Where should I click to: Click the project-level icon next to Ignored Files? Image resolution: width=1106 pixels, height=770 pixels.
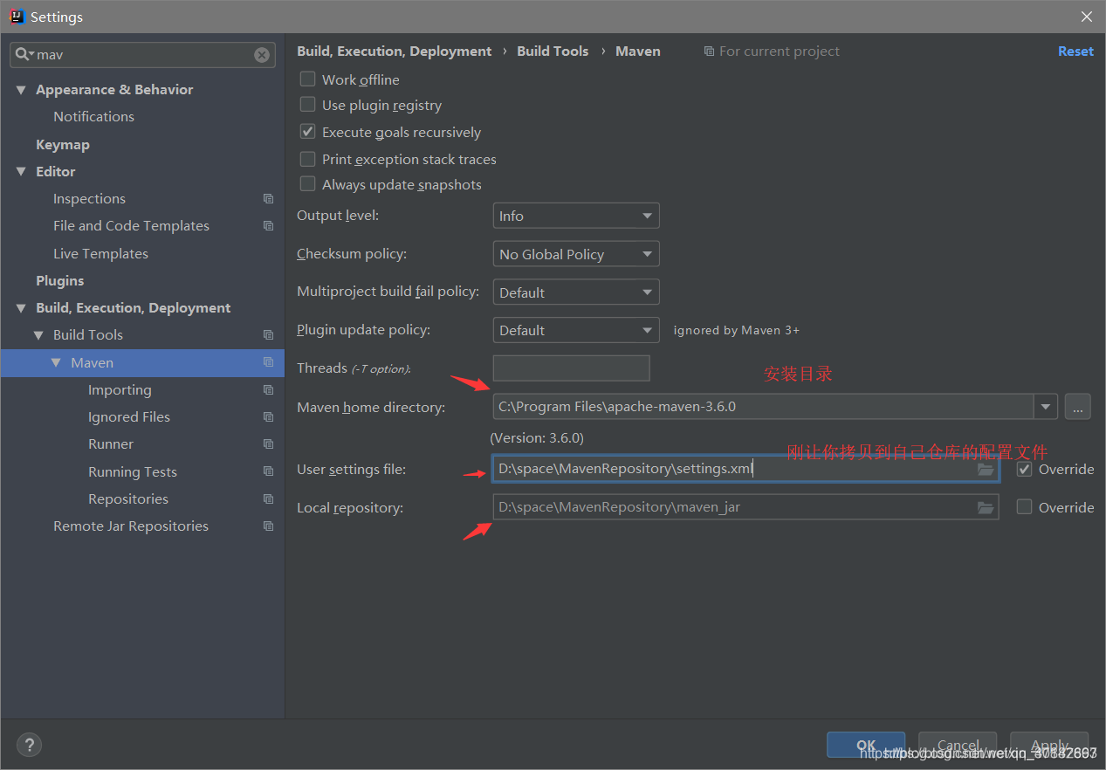pos(268,417)
